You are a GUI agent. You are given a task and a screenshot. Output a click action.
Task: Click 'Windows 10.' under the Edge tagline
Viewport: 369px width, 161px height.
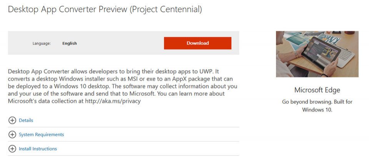pyautogui.click(x=317, y=110)
